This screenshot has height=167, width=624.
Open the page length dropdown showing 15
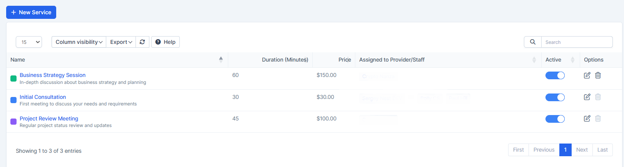[x=29, y=42]
